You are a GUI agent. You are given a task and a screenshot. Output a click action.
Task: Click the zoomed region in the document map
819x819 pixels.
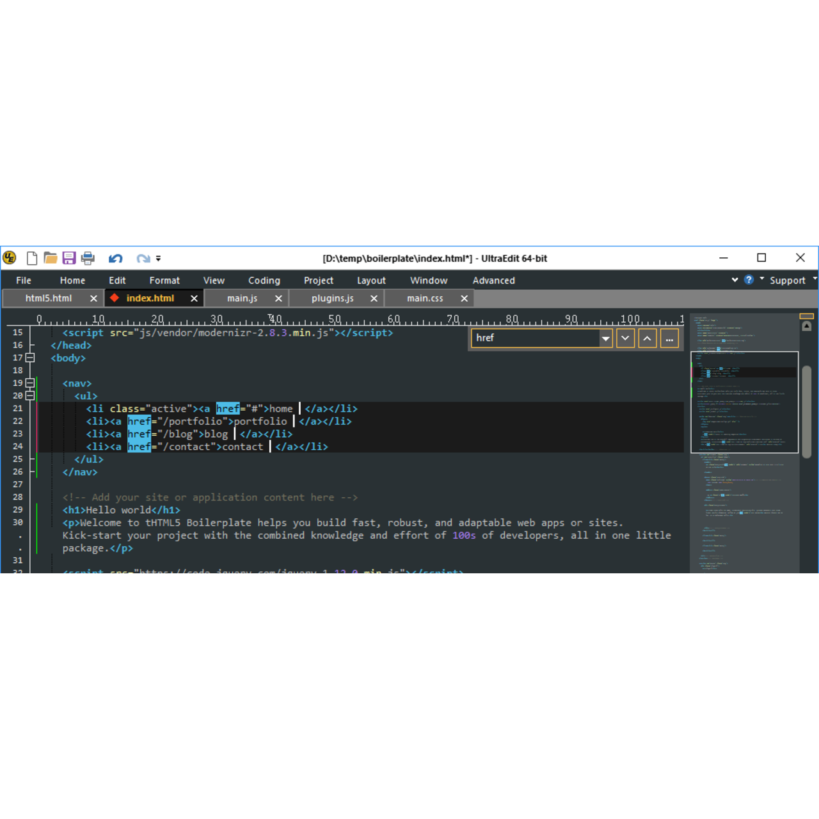click(x=744, y=403)
